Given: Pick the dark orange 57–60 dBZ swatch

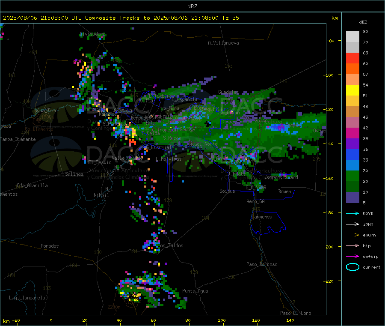Looking at the screenshot, I should coord(352,69).
